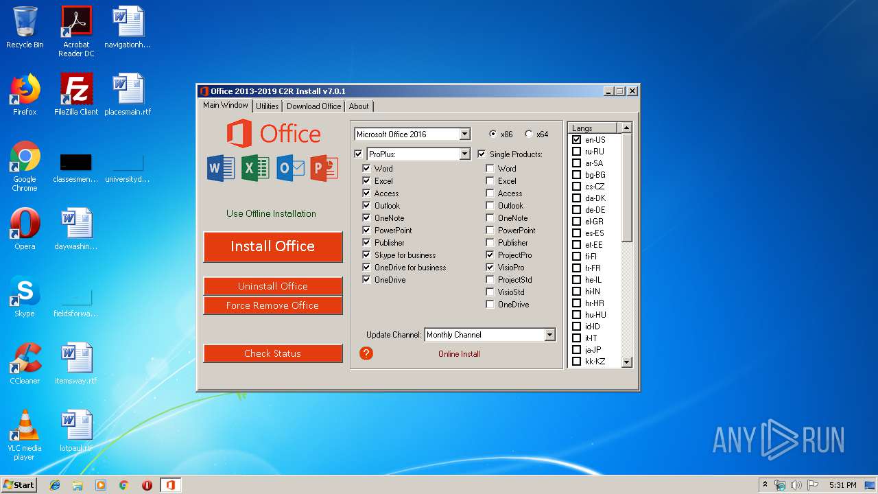
Task: Show hidden system tray icons
Action: pyautogui.click(x=765, y=485)
